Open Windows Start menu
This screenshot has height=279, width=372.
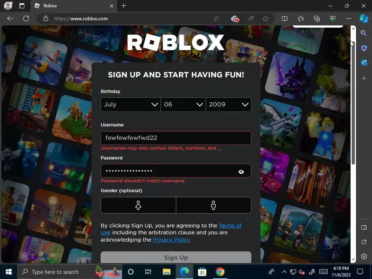click(x=9, y=272)
